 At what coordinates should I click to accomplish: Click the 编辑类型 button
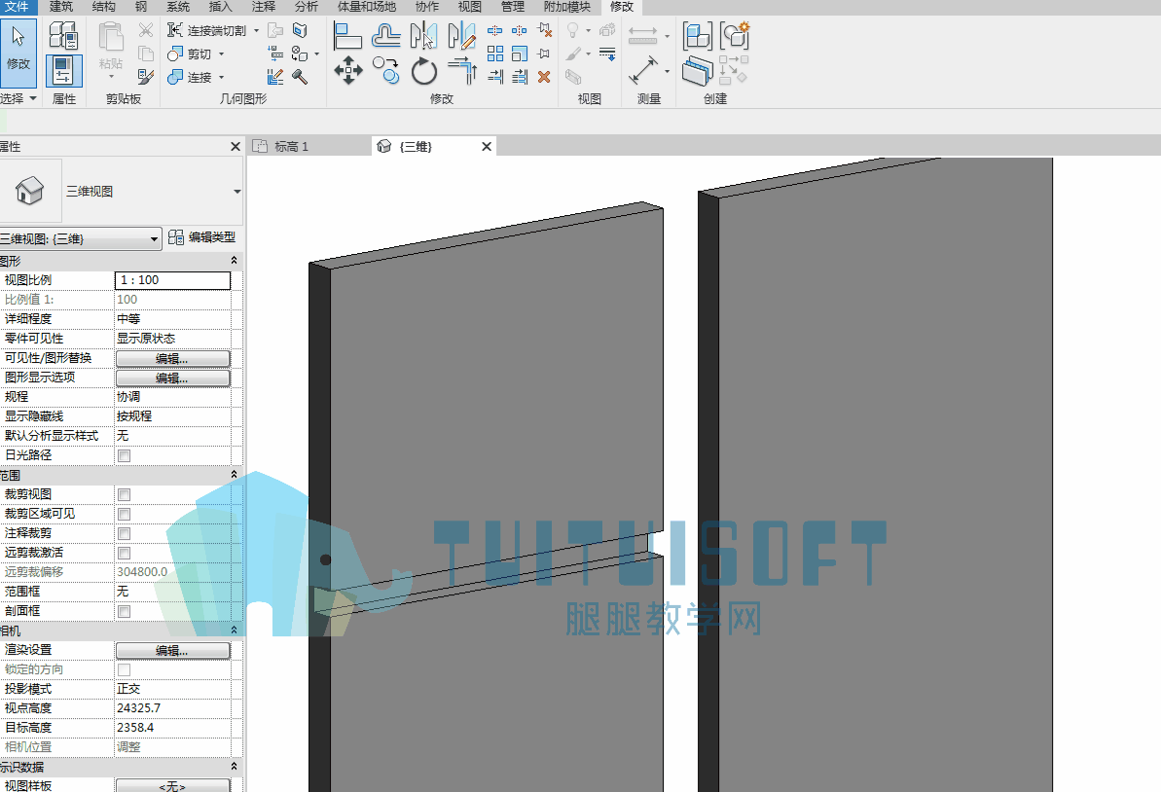(x=202, y=236)
